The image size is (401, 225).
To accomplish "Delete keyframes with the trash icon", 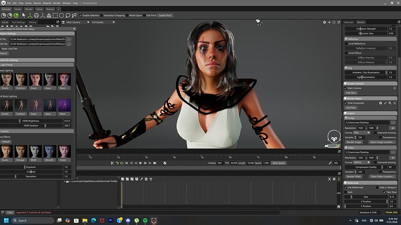I will 146,179.
